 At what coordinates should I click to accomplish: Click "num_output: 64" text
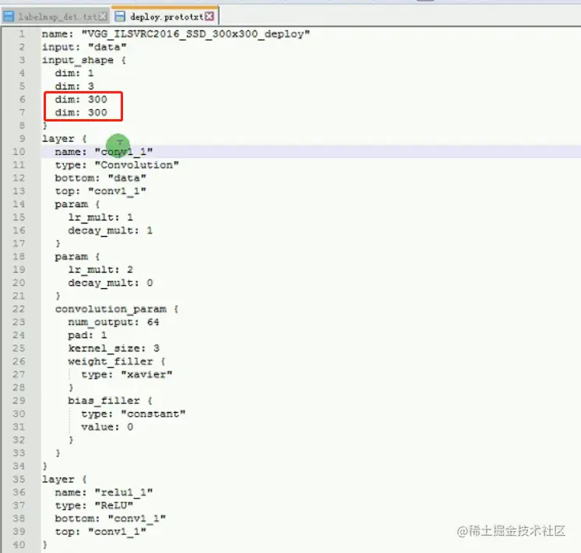tap(114, 322)
